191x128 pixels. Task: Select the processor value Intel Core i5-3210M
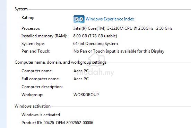pos(123,28)
